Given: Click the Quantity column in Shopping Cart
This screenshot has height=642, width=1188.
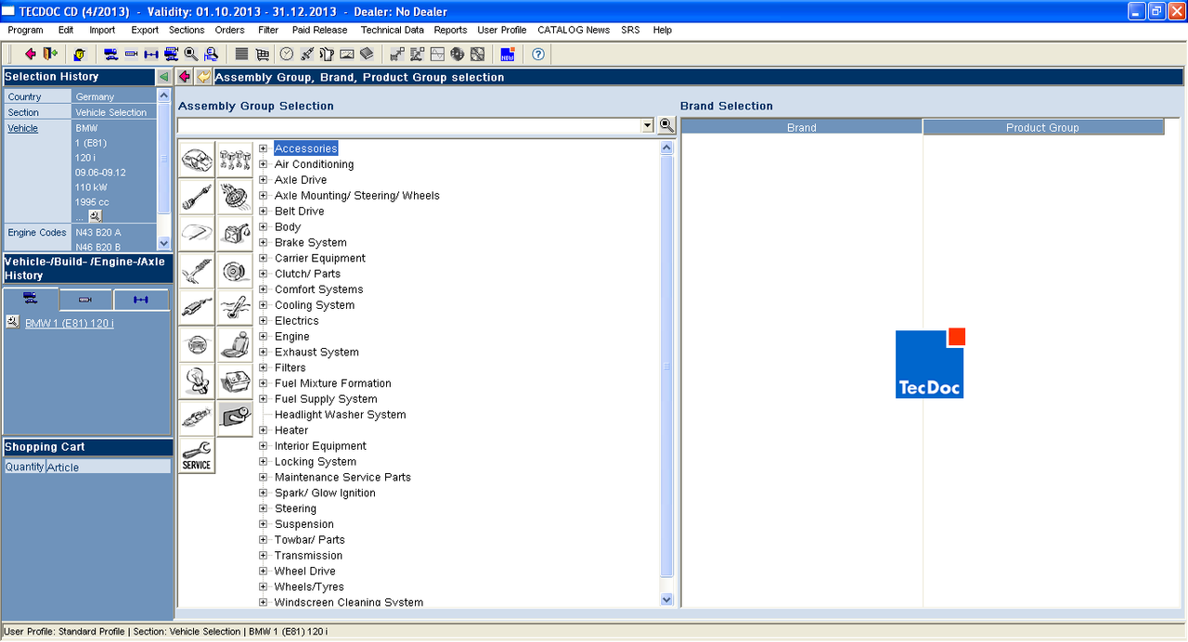Looking at the screenshot, I should [24, 467].
